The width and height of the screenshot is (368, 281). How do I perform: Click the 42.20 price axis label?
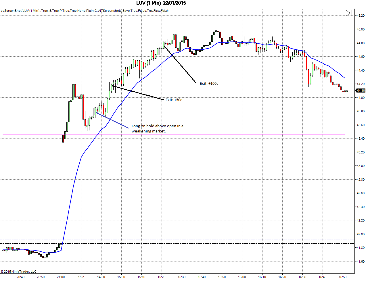[x=361, y=220]
